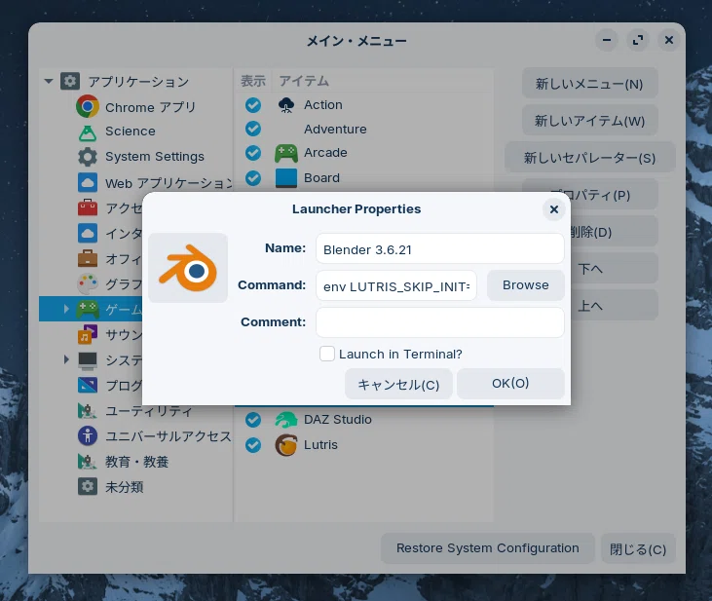Image resolution: width=712 pixels, height=601 pixels.
Task: Toggle the DAZ Studio visibility checkmark
Action: (x=253, y=419)
